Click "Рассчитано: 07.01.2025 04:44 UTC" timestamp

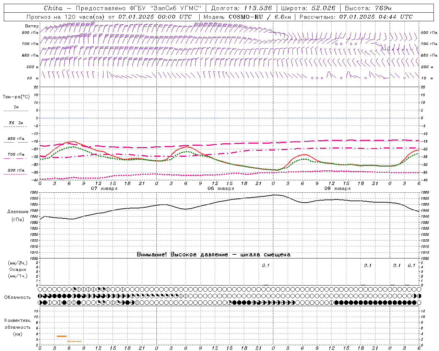356,17
